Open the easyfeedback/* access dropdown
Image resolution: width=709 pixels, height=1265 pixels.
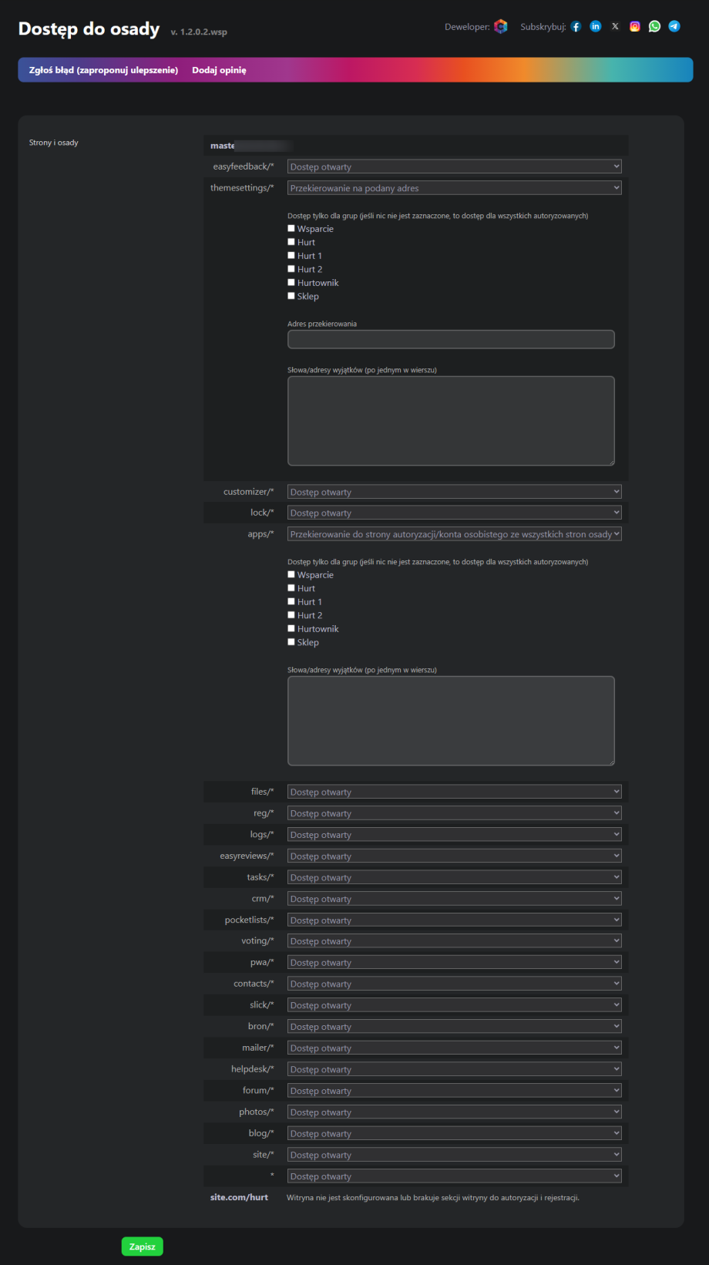point(454,167)
